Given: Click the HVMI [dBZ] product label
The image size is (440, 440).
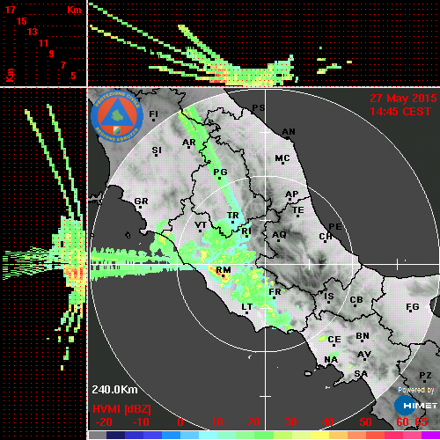Looking at the screenshot, I should click(x=121, y=409).
